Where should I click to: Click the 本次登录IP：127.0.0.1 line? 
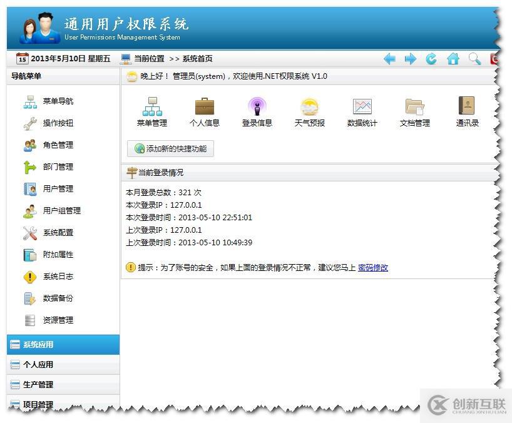pos(163,205)
